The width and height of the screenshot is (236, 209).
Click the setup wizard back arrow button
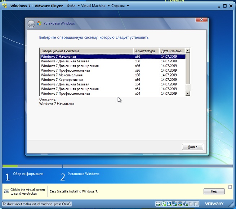coord(31,24)
